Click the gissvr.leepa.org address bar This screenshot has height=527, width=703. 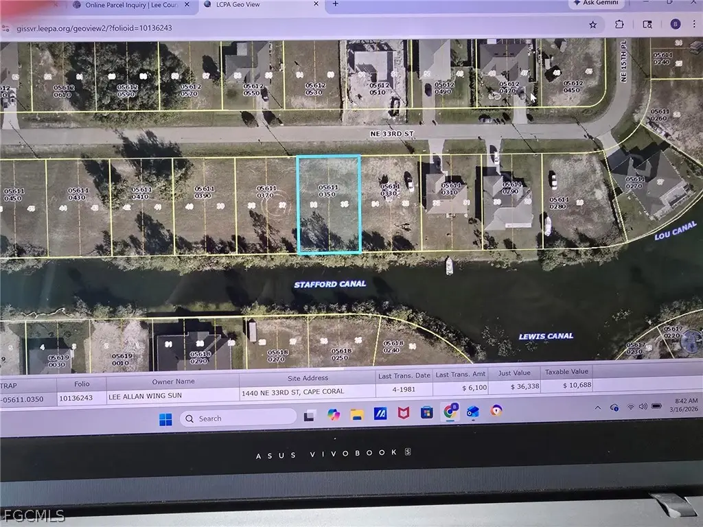pos(96,28)
